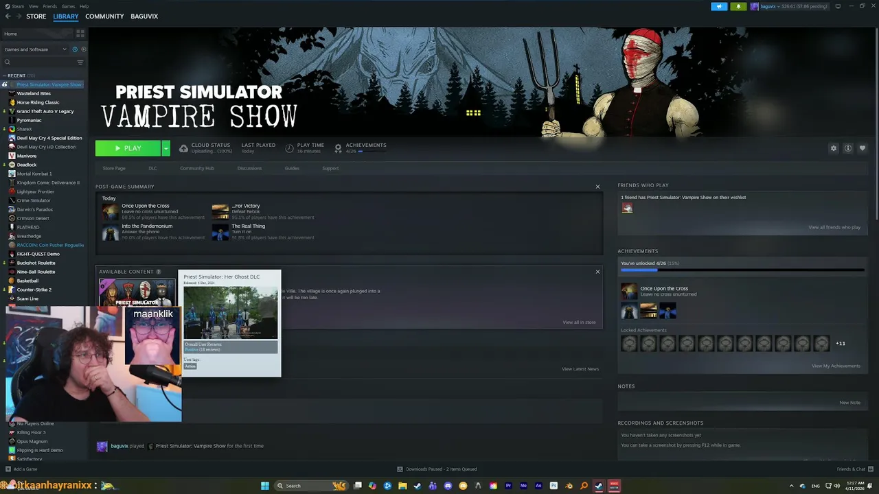The image size is (879, 494).
Task: Open Community Hub link
Action: pos(197,168)
